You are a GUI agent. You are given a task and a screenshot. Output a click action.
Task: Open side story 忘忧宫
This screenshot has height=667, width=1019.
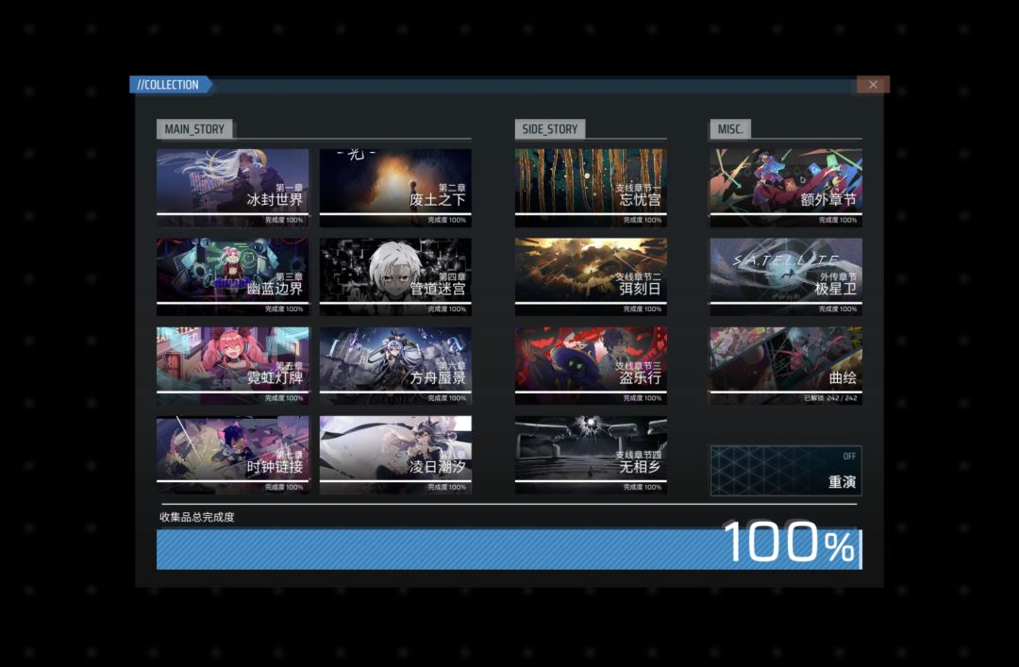(x=591, y=187)
